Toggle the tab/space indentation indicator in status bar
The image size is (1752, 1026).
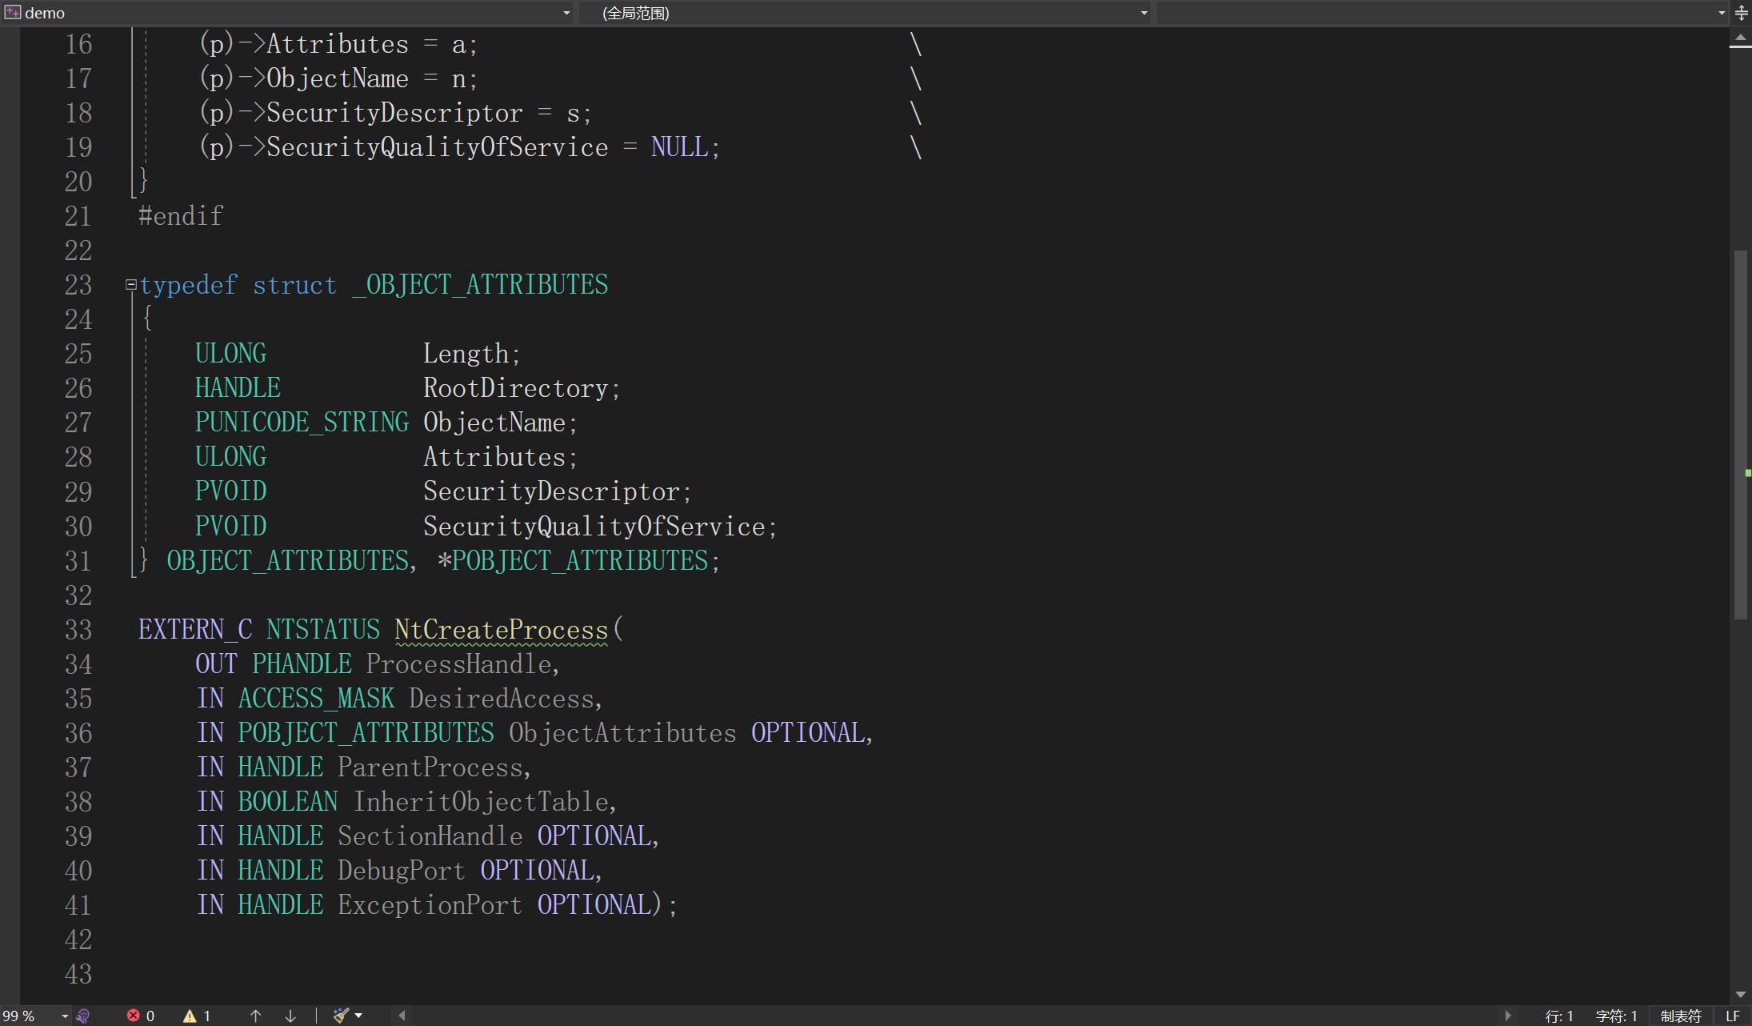[x=1680, y=1016]
